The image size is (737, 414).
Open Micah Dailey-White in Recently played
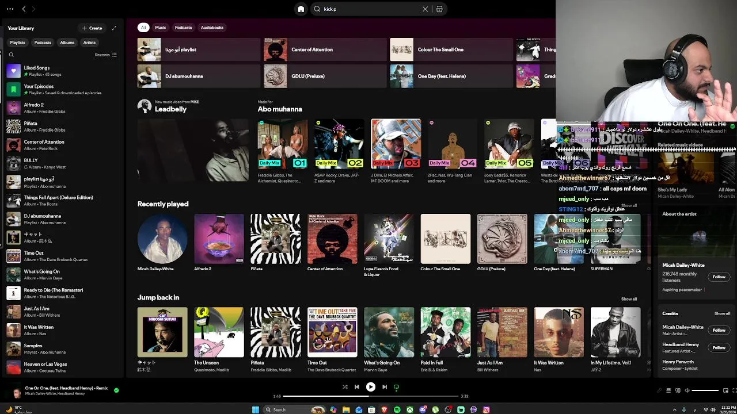(x=162, y=239)
